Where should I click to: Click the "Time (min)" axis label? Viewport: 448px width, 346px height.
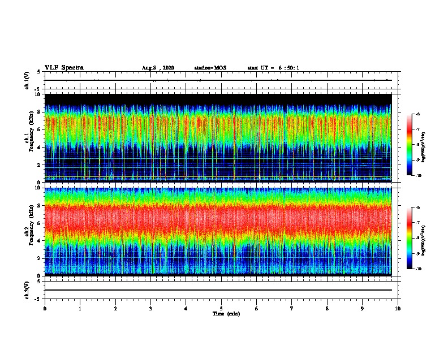coord(226,314)
